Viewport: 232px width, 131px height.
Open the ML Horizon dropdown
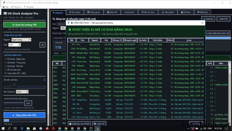pos(23,92)
